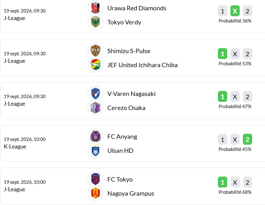Click the Cerezo Osaka team crest
The width and height of the screenshot is (265, 205).
pyautogui.click(x=96, y=107)
